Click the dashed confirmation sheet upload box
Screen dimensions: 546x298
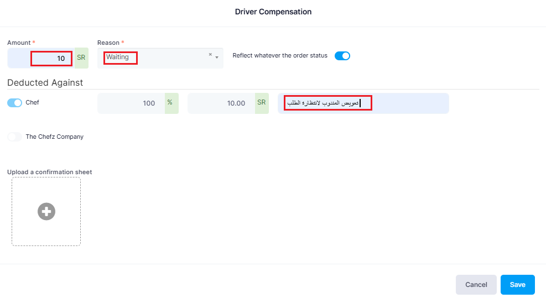point(46,211)
